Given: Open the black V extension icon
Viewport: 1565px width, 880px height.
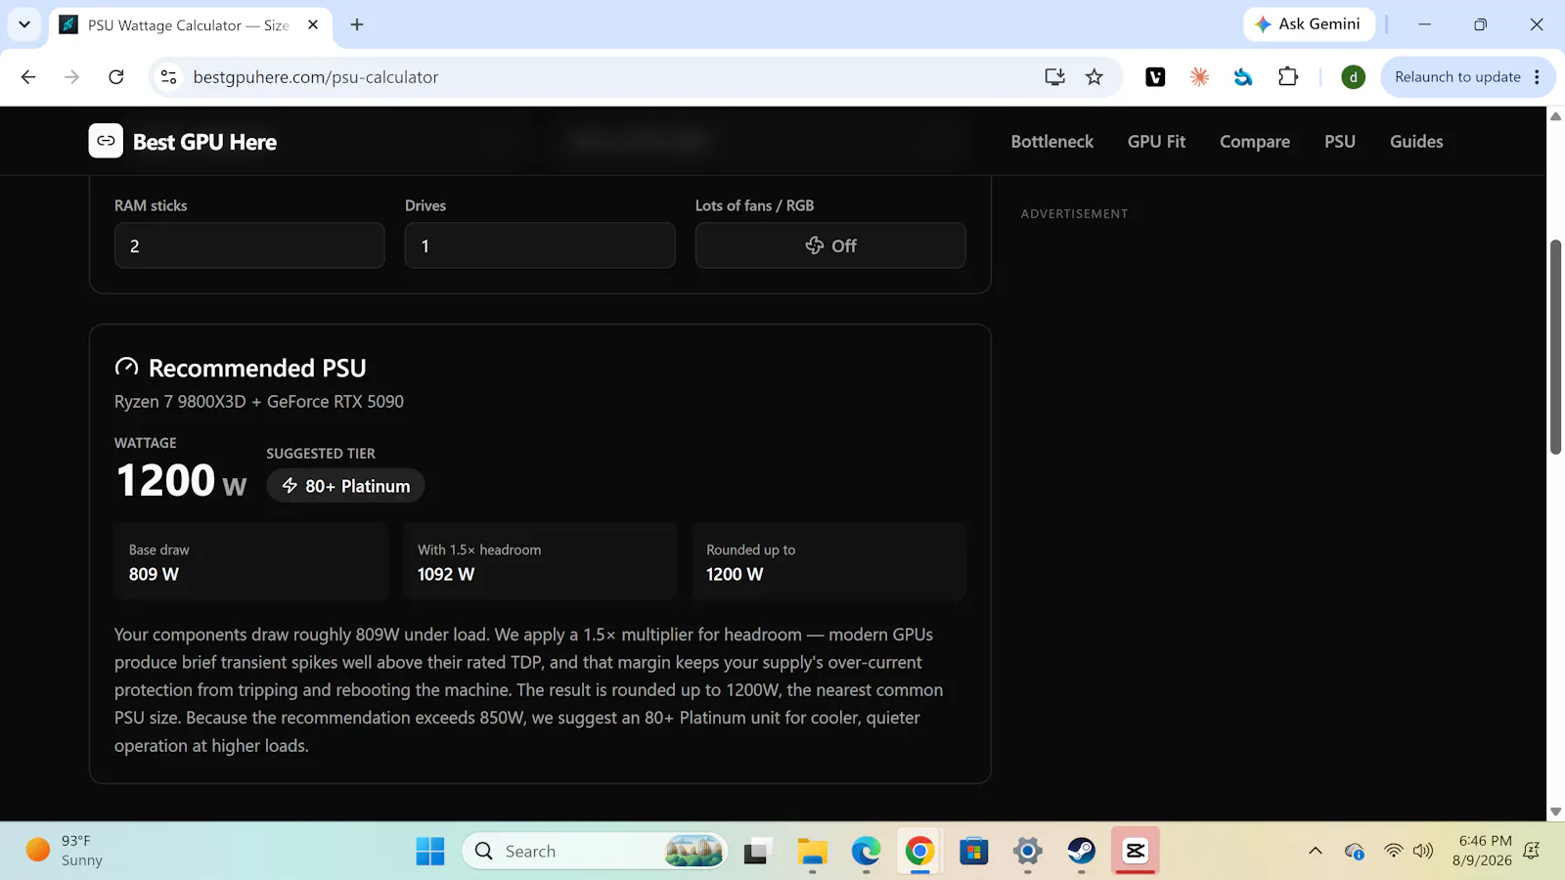Looking at the screenshot, I should 1155,77.
